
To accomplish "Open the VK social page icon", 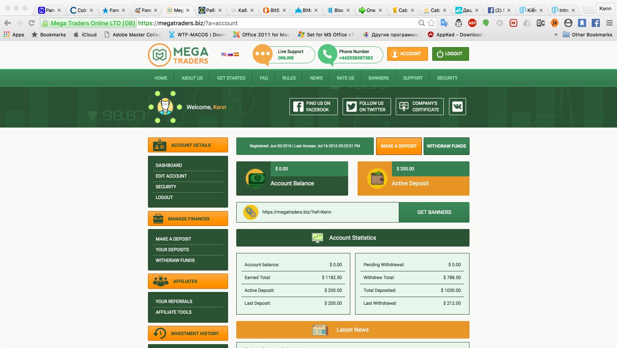I will pos(457,107).
